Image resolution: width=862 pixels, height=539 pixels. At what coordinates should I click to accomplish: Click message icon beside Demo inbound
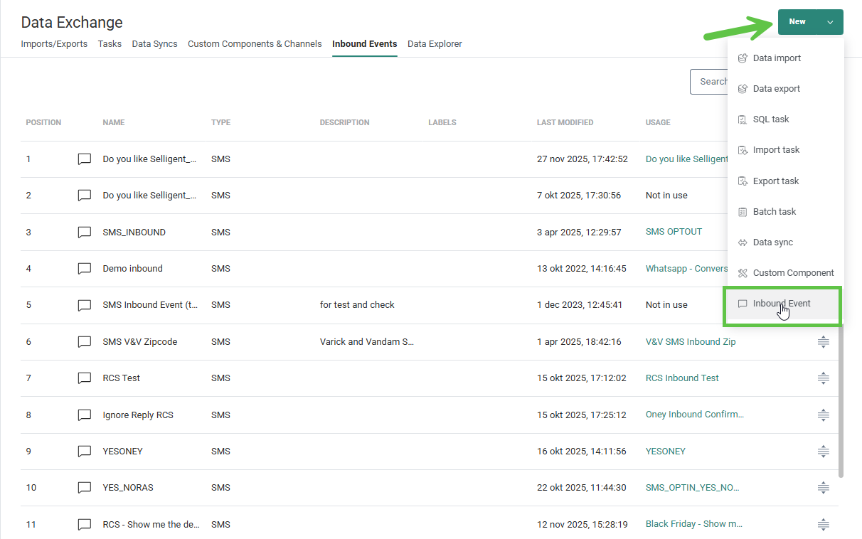point(85,269)
